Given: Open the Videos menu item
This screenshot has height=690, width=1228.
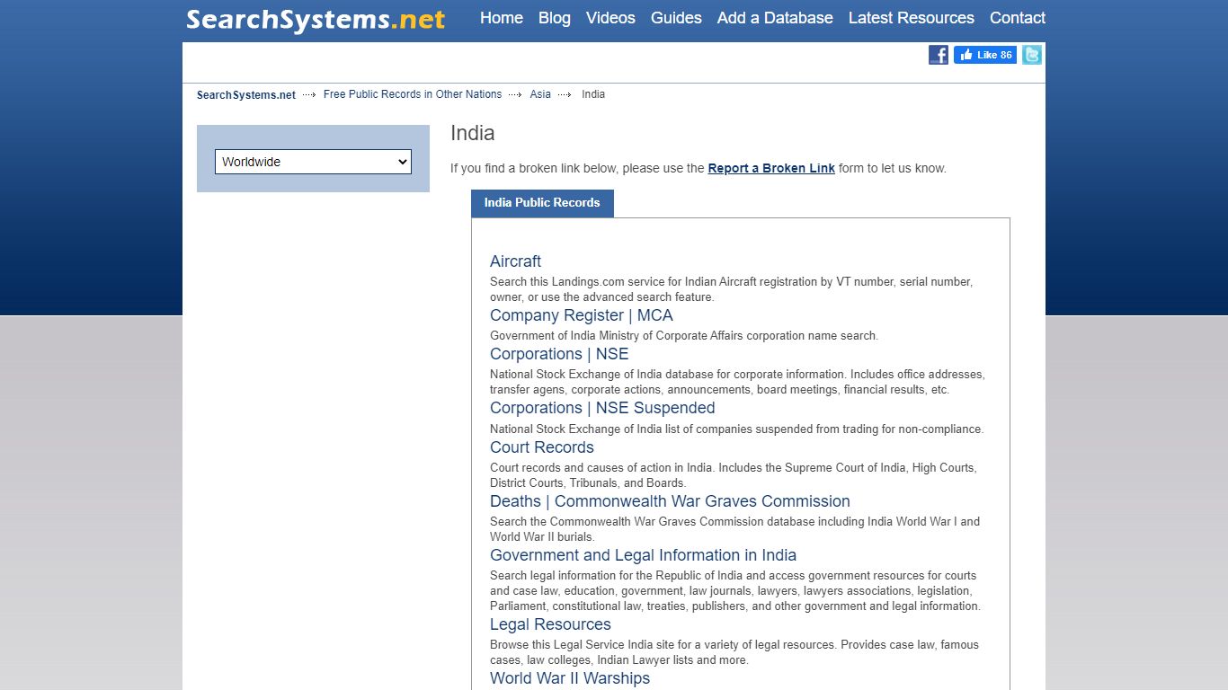Looking at the screenshot, I should [610, 18].
